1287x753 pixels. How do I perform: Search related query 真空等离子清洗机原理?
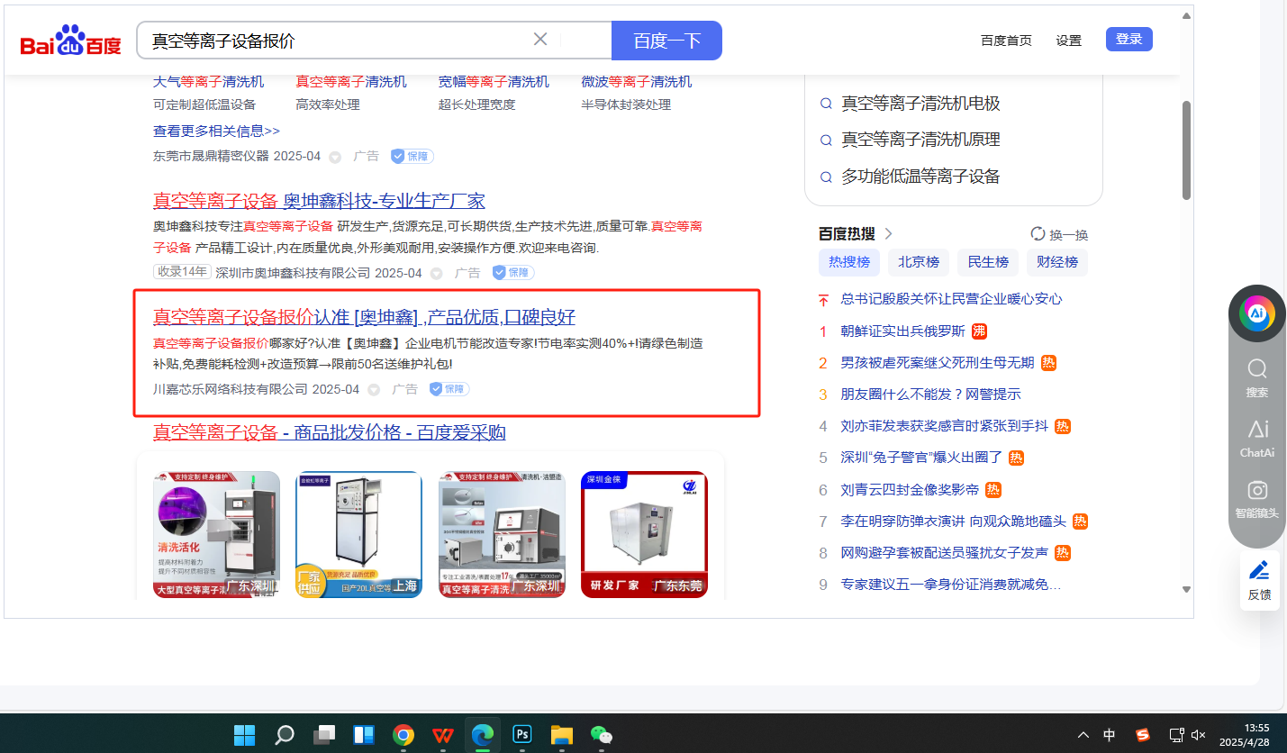point(920,140)
